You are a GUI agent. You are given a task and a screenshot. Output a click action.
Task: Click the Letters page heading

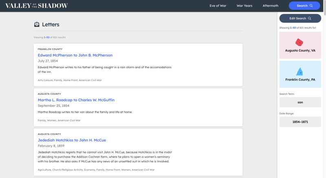click(x=51, y=24)
